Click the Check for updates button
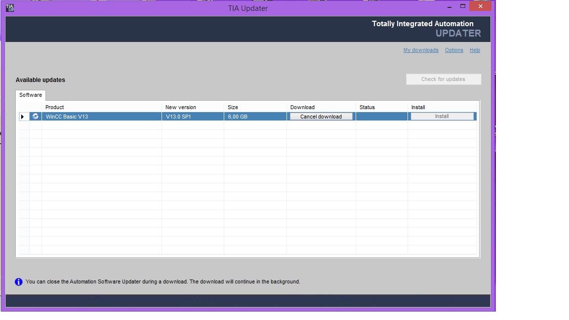This screenshot has width=569, height=320. [444, 79]
